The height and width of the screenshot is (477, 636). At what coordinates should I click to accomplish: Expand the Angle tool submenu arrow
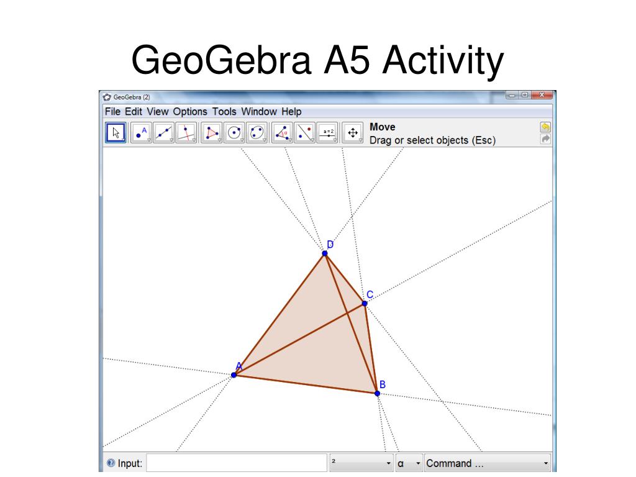(290, 140)
